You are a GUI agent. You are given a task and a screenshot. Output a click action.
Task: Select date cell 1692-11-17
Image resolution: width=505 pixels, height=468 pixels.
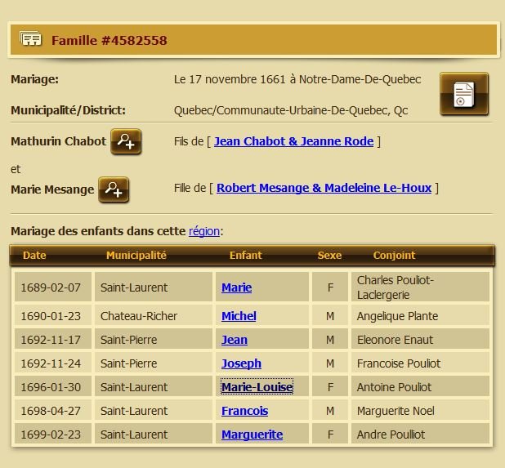(53, 339)
